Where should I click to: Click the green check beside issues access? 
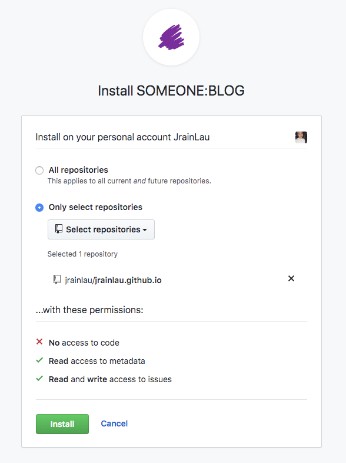(x=39, y=379)
